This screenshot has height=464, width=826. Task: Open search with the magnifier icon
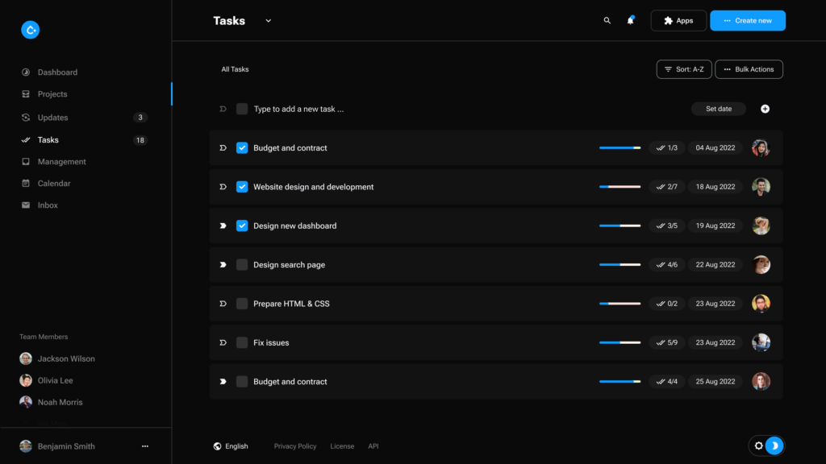click(607, 20)
